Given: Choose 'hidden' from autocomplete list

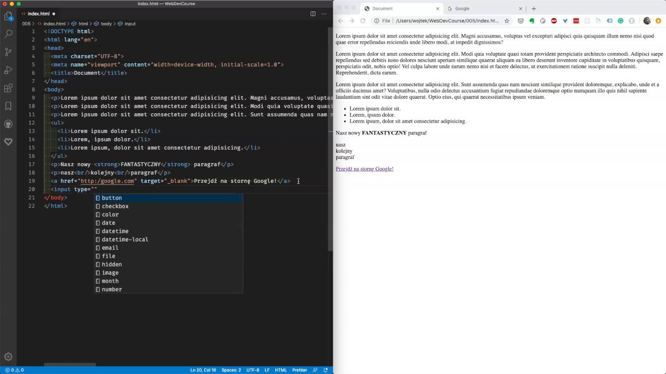Looking at the screenshot, I should [168, 264].
